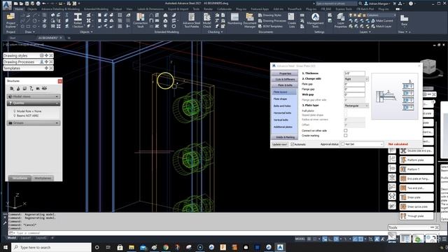The height and width of the screenshot is (252, 448).
Task: Open the Advance Steel Tool Palette
Action: pyautogui.click(x=191, y=20)
